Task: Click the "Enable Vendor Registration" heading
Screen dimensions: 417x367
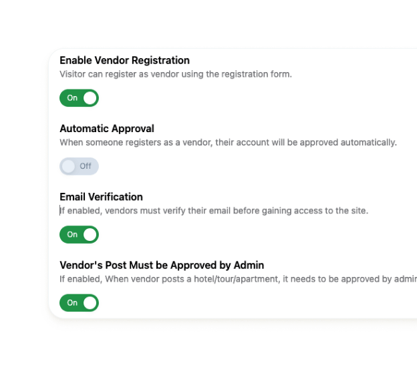Action: tap(124, 60)
